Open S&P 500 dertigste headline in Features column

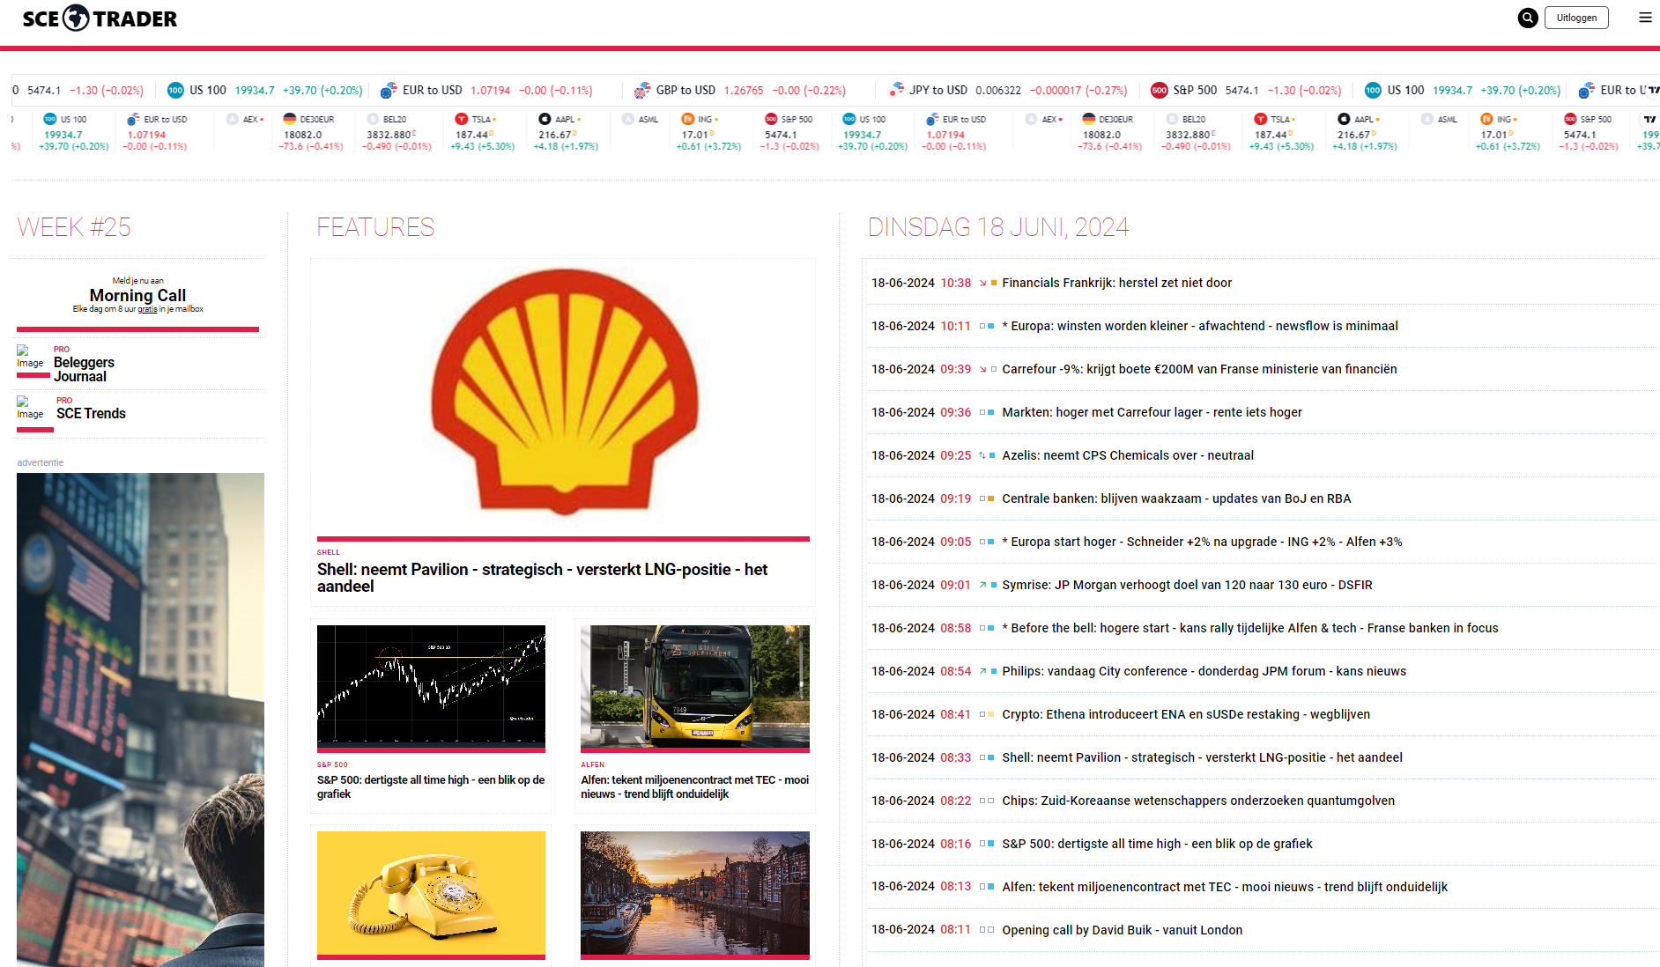click(431, 786)
